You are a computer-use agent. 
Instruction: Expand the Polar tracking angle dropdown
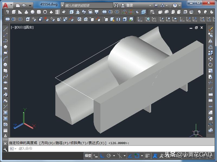(114, 156)
